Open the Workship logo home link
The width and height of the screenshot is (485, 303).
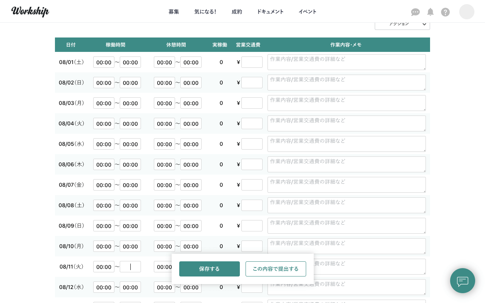30,11
